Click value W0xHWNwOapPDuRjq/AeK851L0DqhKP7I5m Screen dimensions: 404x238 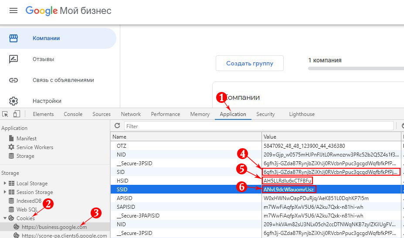(316, 198)
